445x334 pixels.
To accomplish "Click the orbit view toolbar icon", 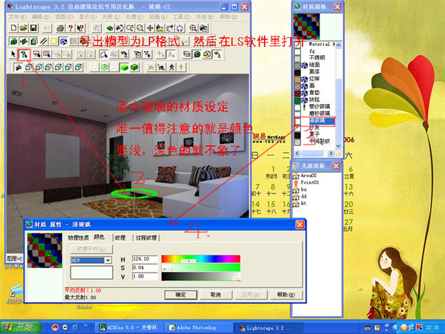I will pyautogui.click(x=120, y=28).
